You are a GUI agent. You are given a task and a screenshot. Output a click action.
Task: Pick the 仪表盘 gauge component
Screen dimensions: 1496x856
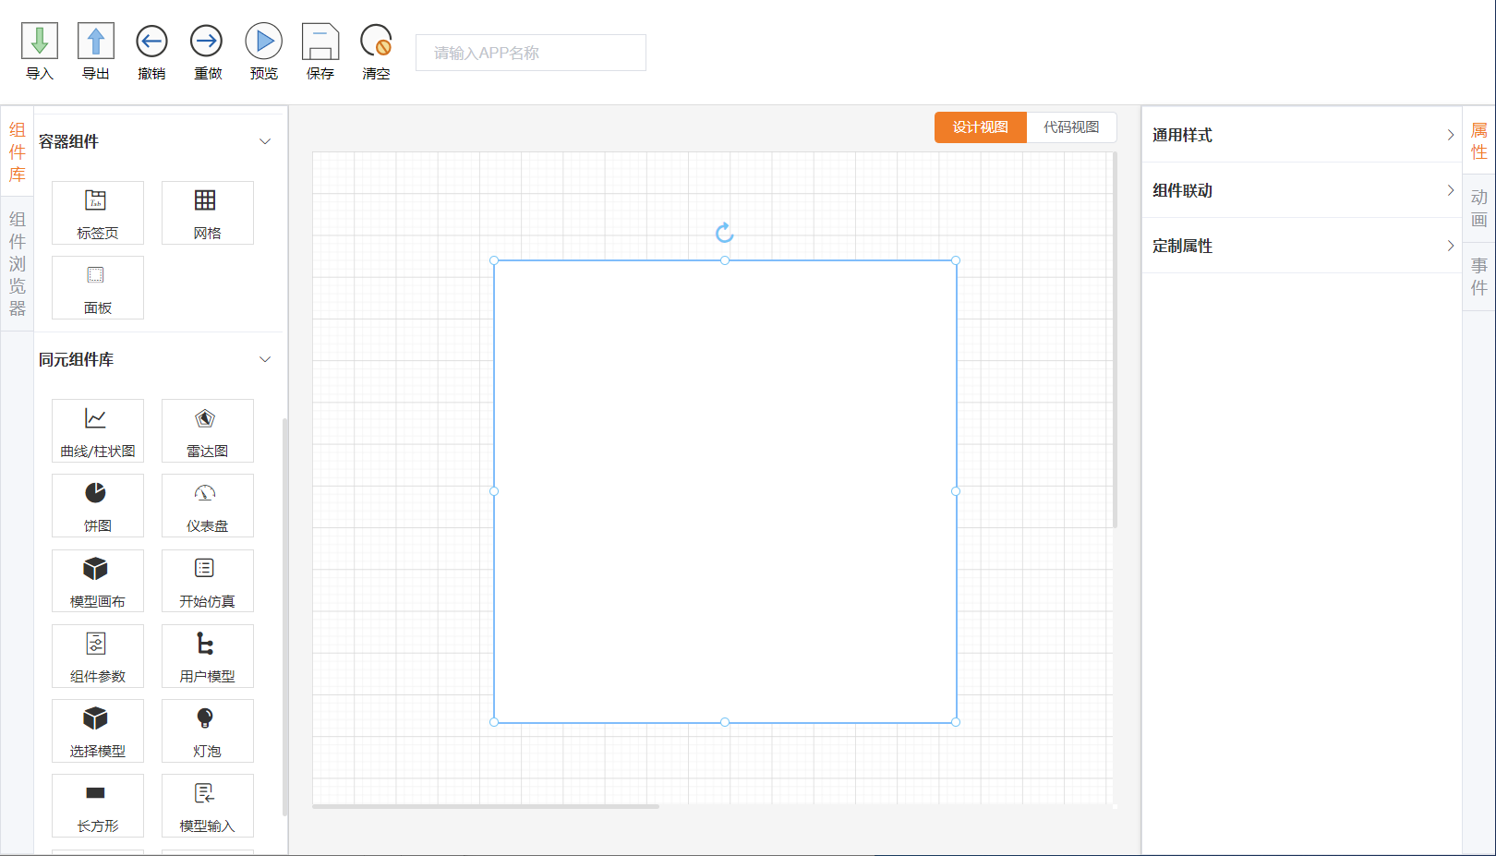pyautogui.click(x=208, y=505)
